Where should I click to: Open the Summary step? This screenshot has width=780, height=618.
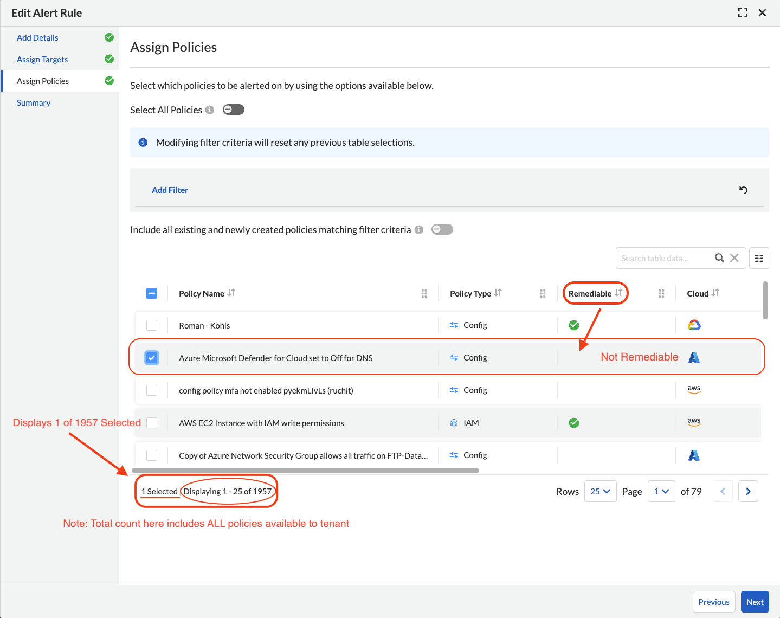(34, 102)
